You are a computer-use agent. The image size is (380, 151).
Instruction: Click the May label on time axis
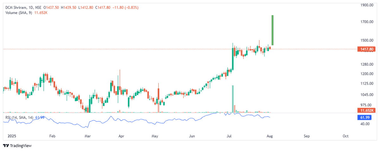(155, 136)
